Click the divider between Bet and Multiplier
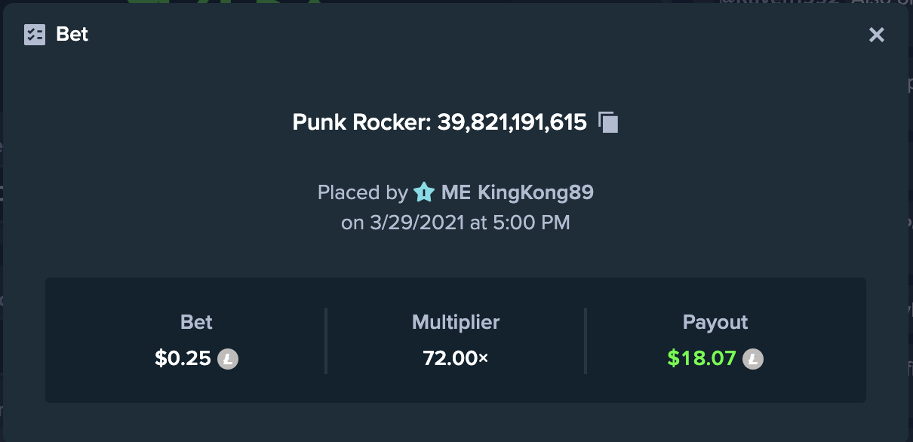 pos(326,340)
